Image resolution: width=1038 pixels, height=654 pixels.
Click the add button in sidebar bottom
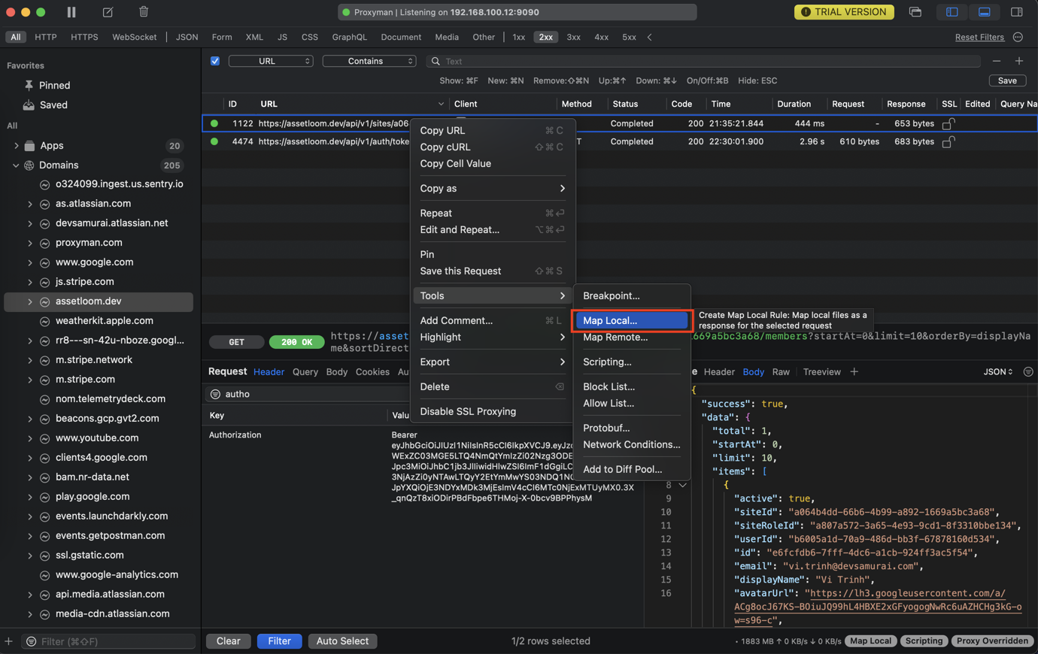pos(8,641)
